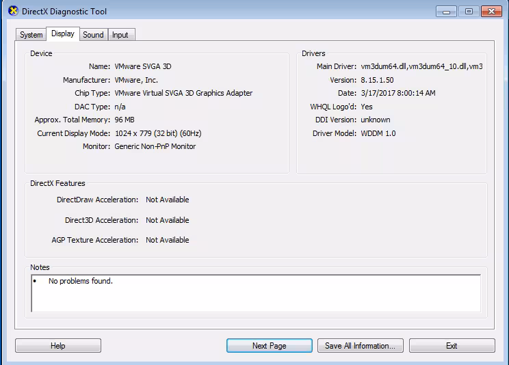Click the Next Page button
Image resolution: width=509 pixels, height=365 pixels.
tap(270, 346)
